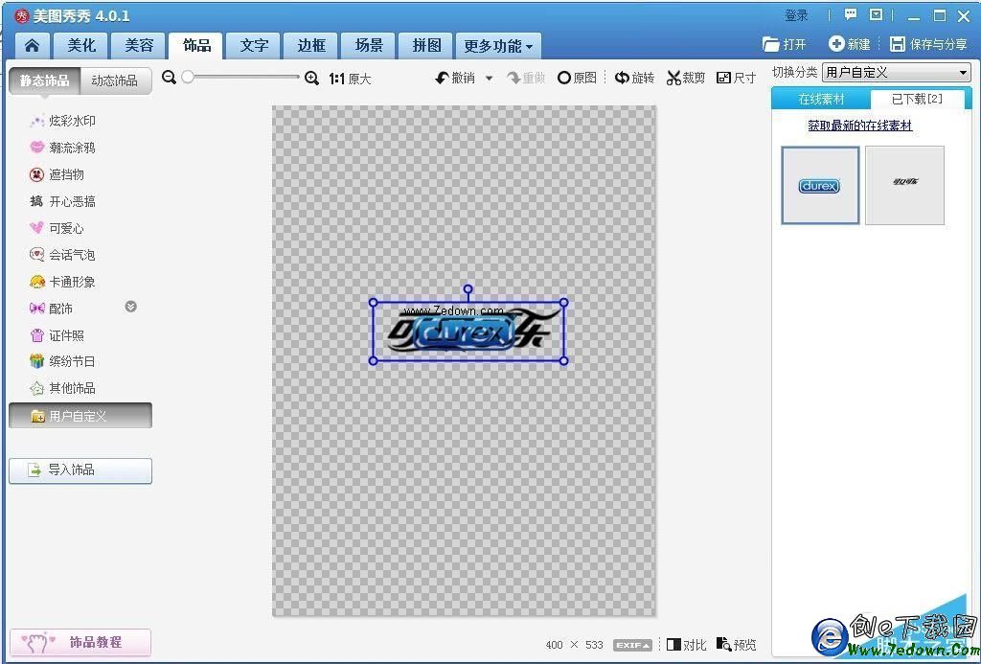Click the sticker rotation handle on canvas
This screenshot has width=981, height=664.
tap(468, 289)
